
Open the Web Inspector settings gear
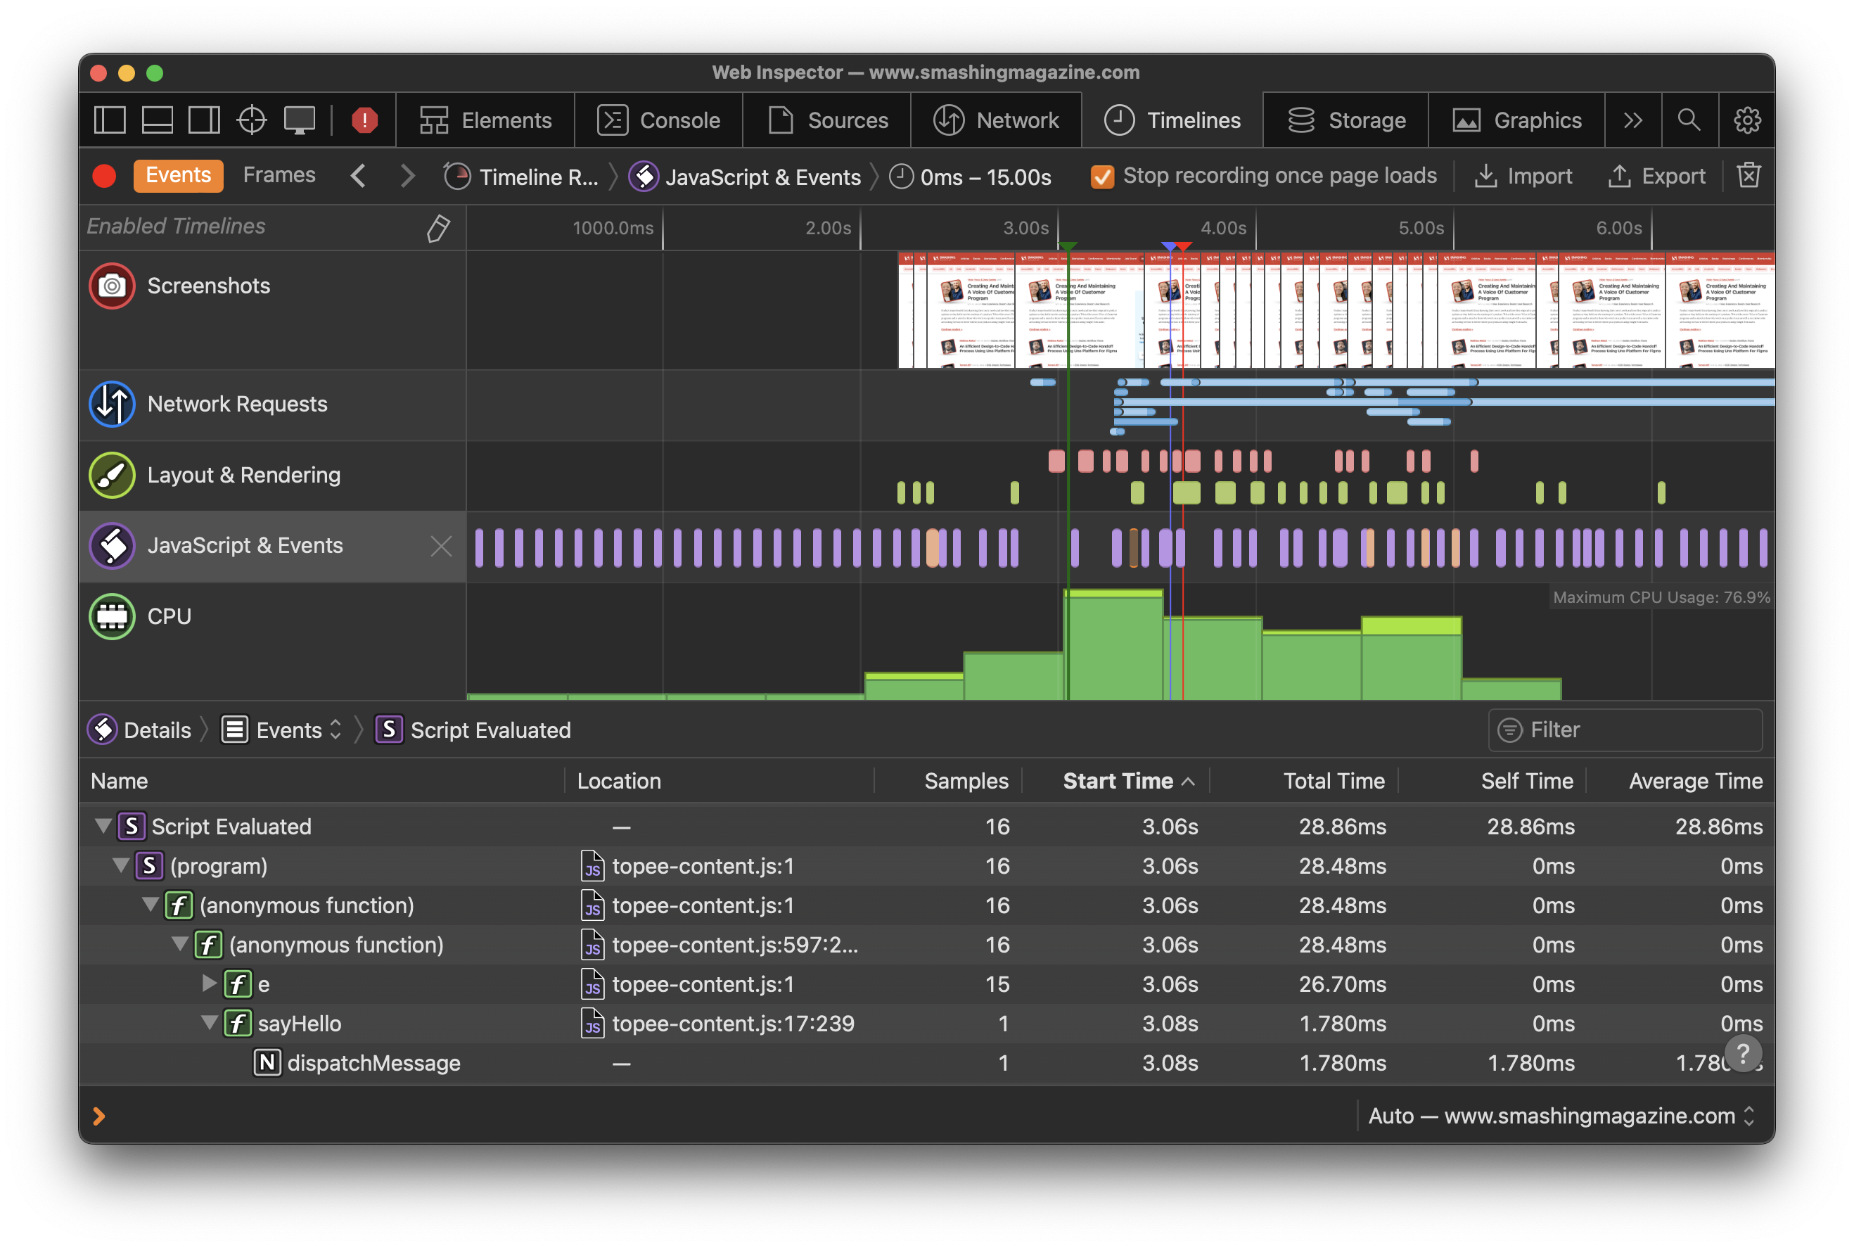pyautogui.click(x=1747, y=120)
